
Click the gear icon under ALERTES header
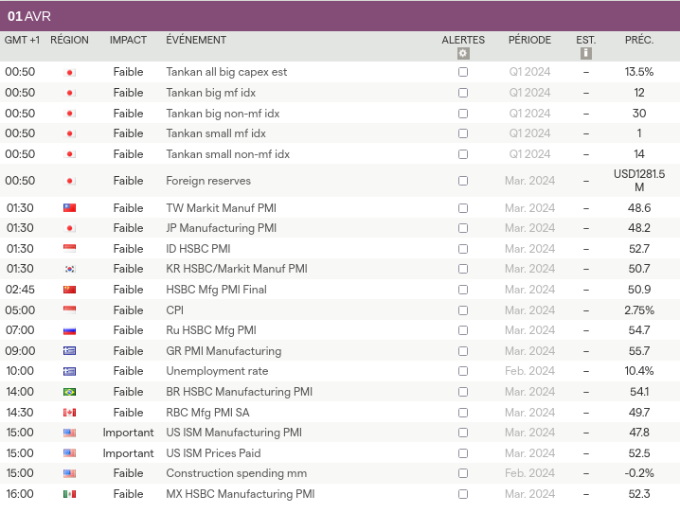pos(463,54)
